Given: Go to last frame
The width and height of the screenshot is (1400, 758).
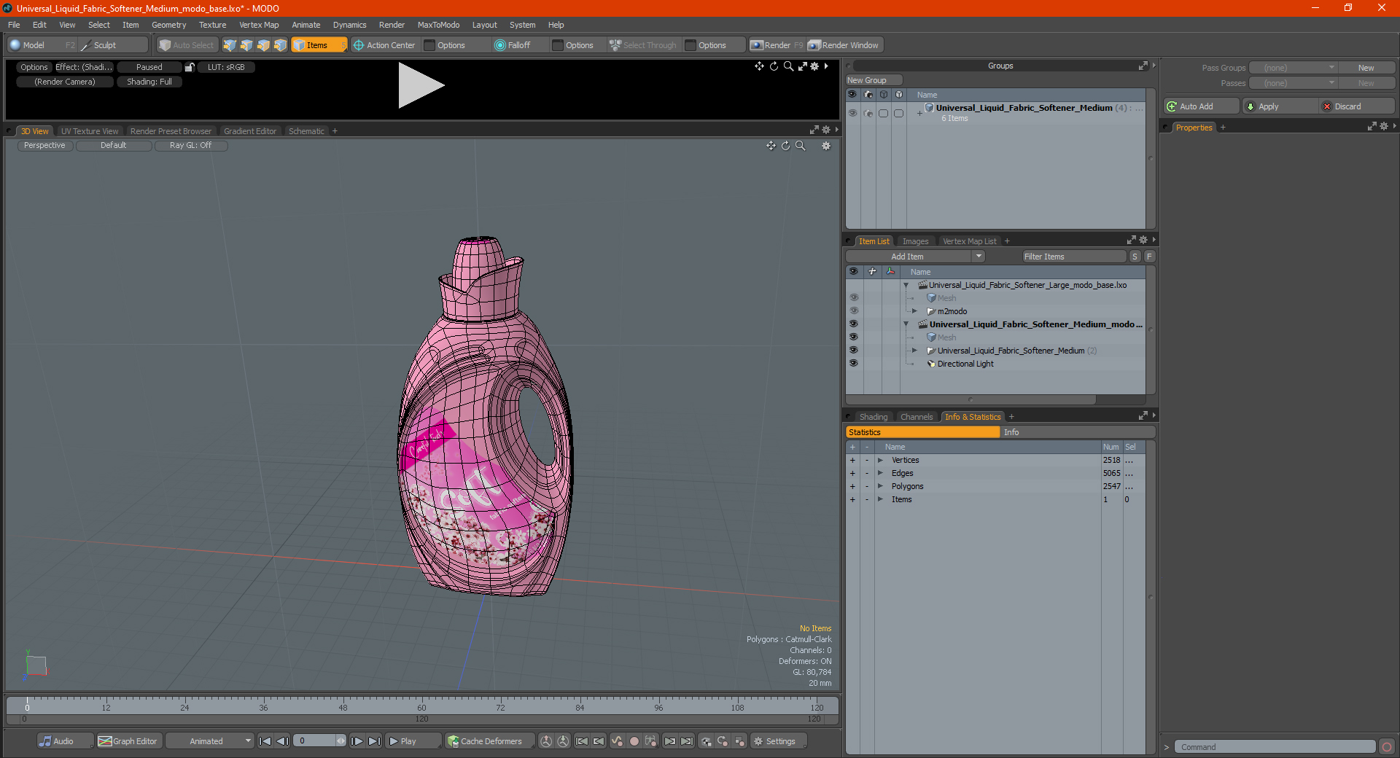Looking at the screenshot, I should coord(374,741).
